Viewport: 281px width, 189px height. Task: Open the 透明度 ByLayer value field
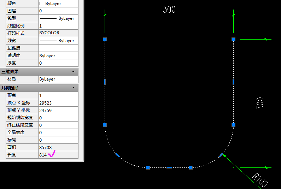[58, 55]
